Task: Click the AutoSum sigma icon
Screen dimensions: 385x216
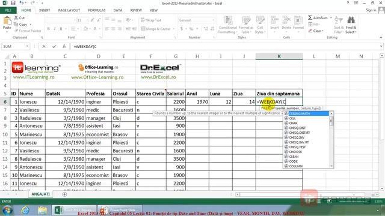Action: (x=310, y=17)
